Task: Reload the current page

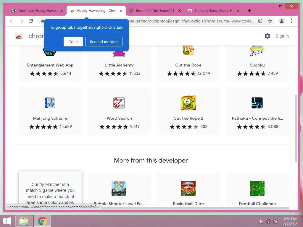Action: [x=31, y=21]
